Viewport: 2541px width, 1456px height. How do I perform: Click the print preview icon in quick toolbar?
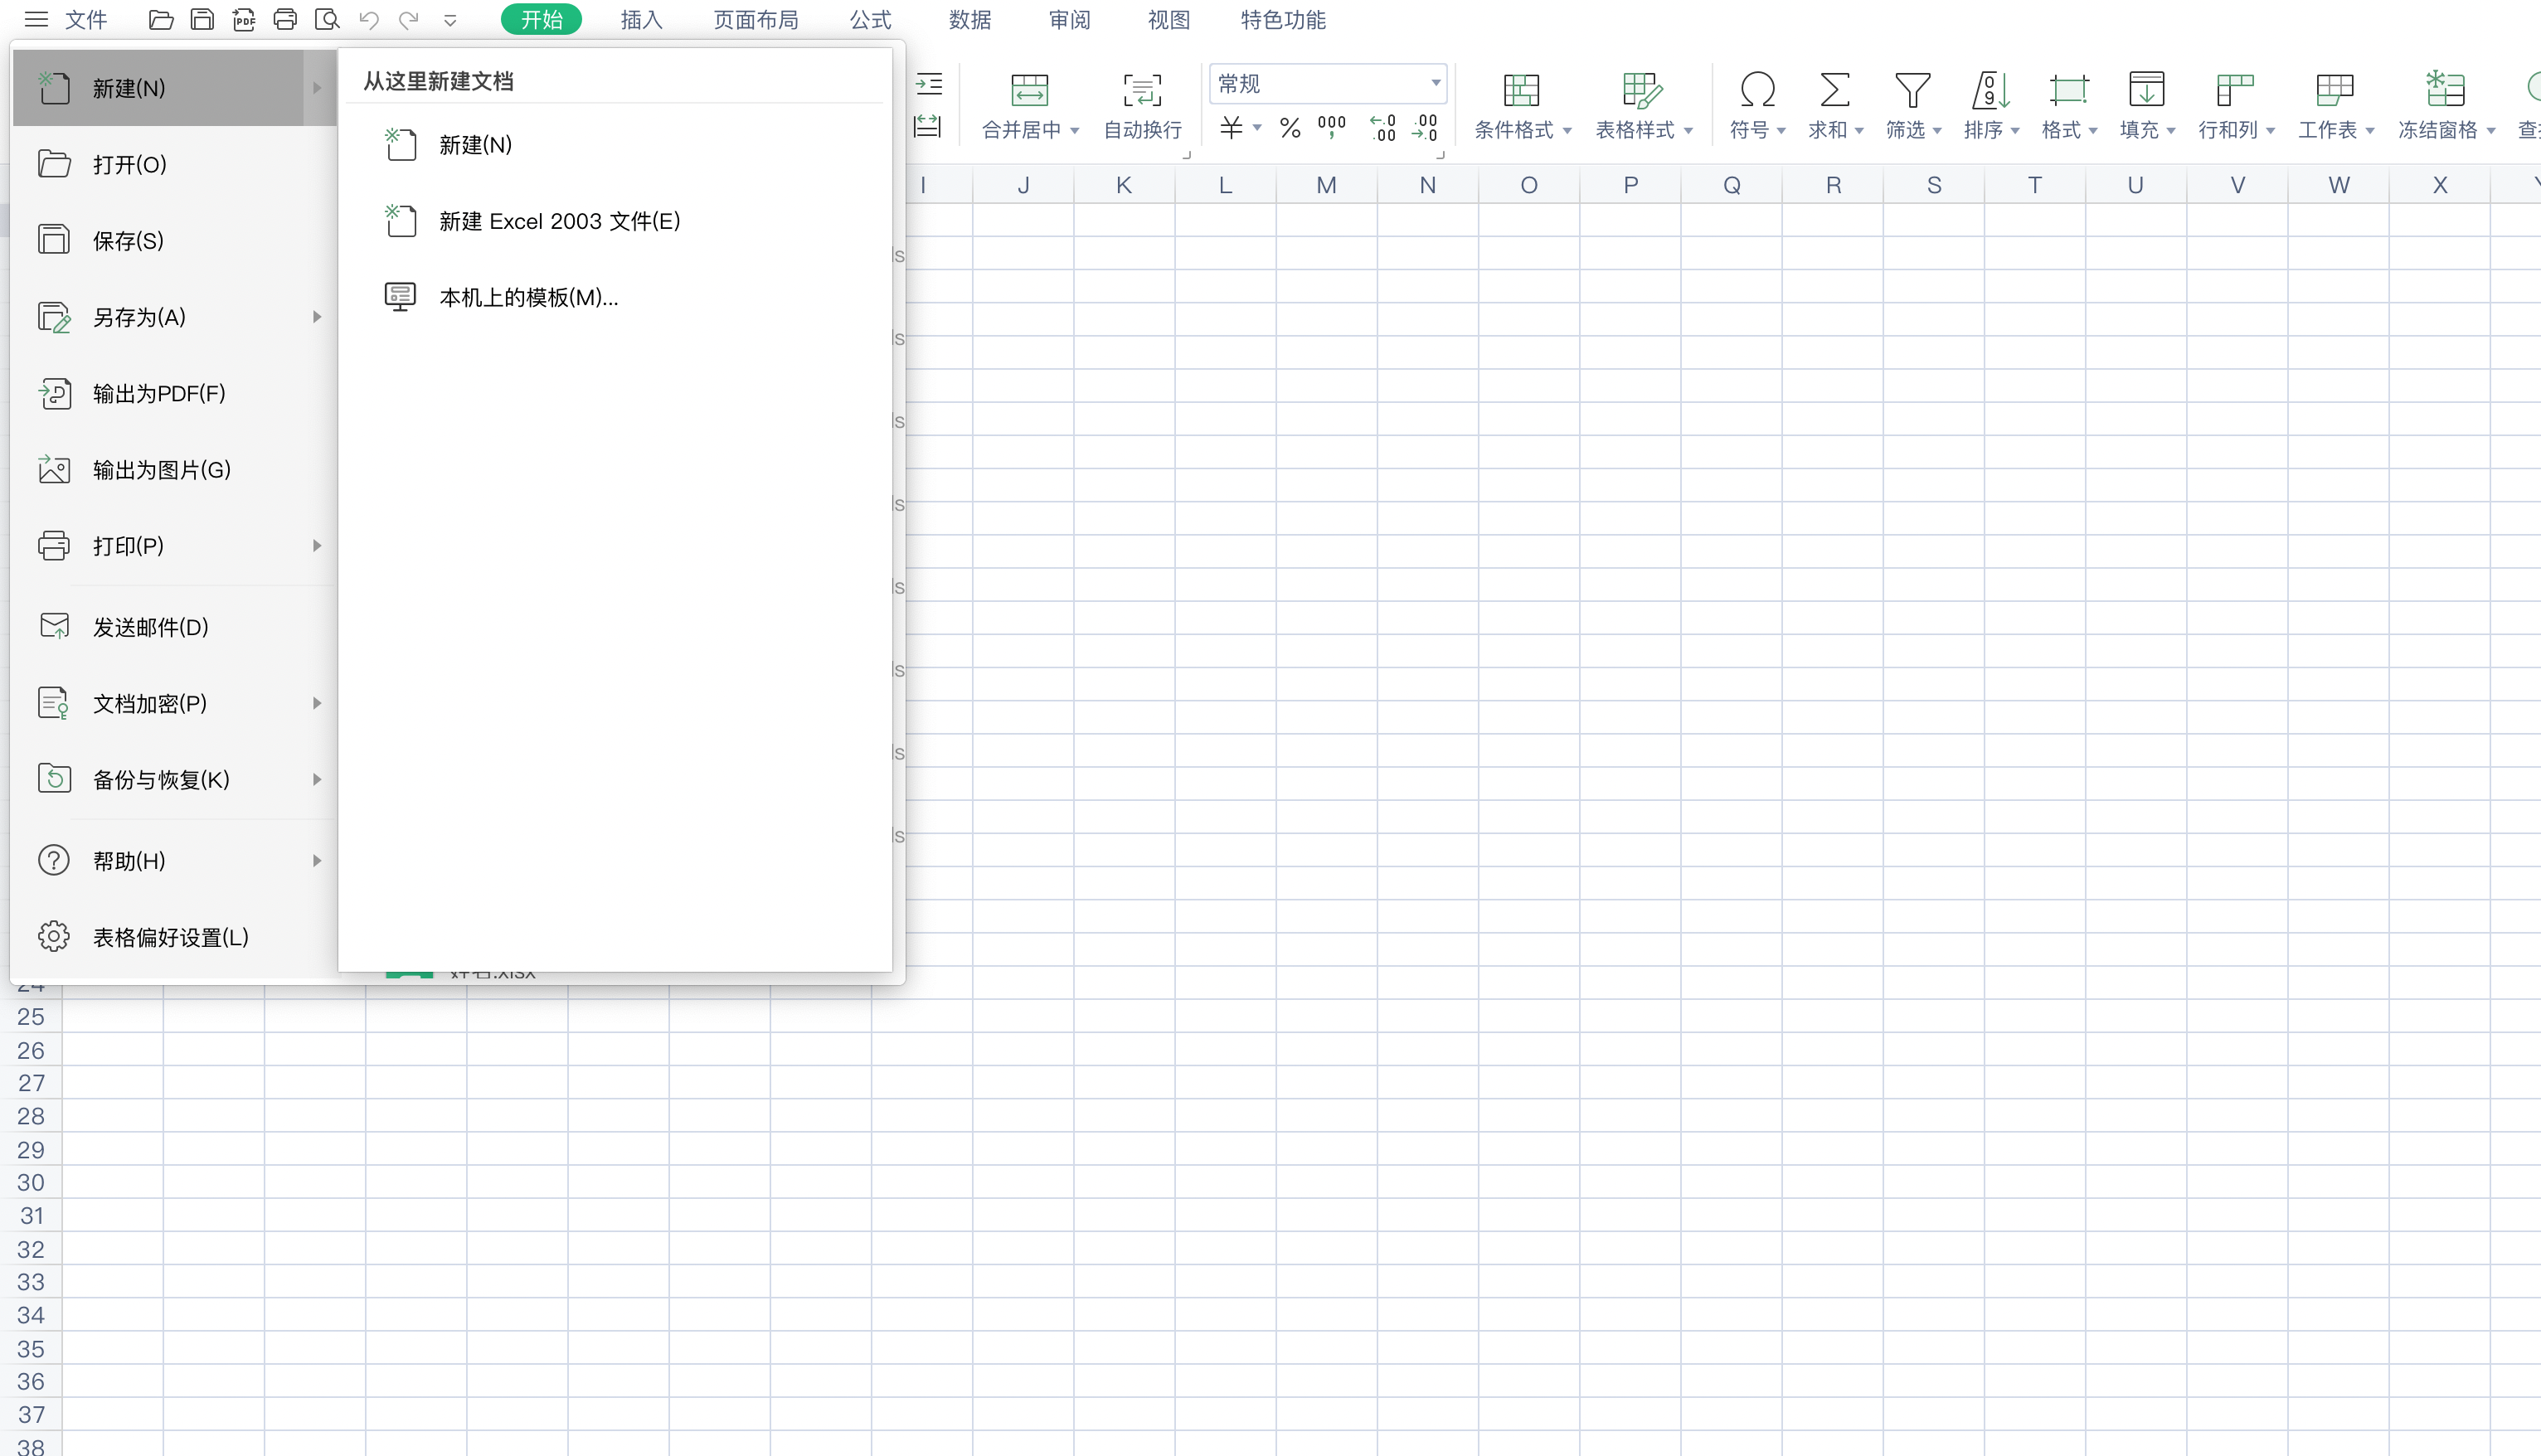tap(327, 19)
